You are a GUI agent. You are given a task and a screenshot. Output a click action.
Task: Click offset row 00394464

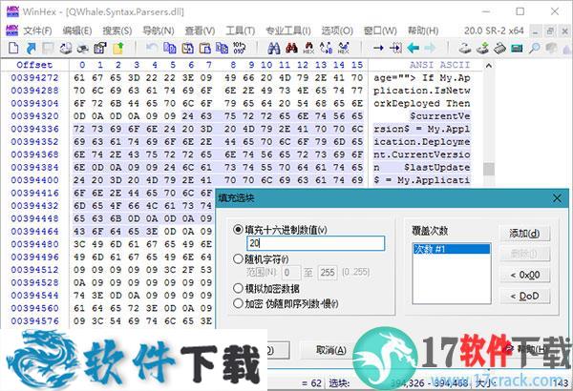point(34,232)
